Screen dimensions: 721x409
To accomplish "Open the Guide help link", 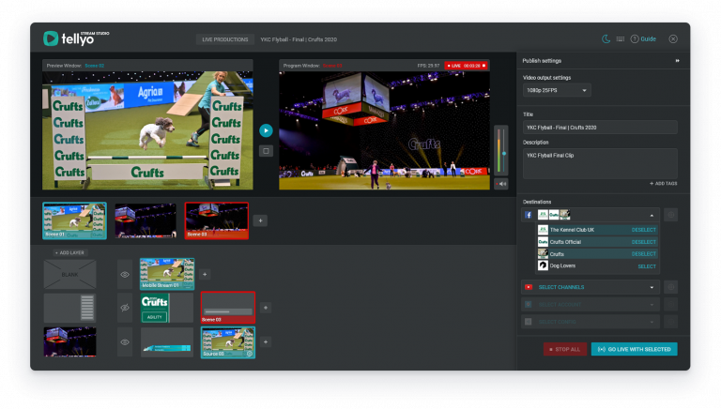I will point(643,39).
